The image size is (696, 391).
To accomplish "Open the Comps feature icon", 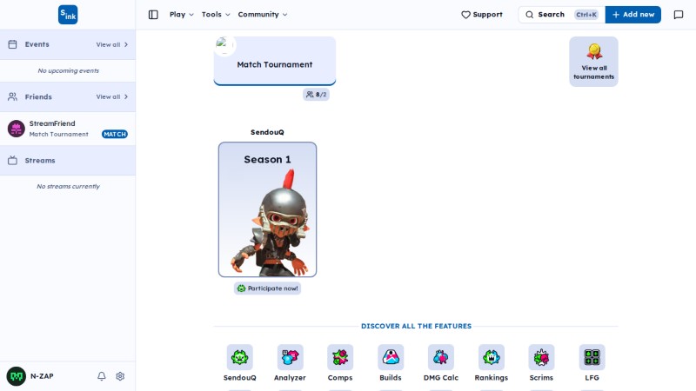I will [x=340, y=357].
